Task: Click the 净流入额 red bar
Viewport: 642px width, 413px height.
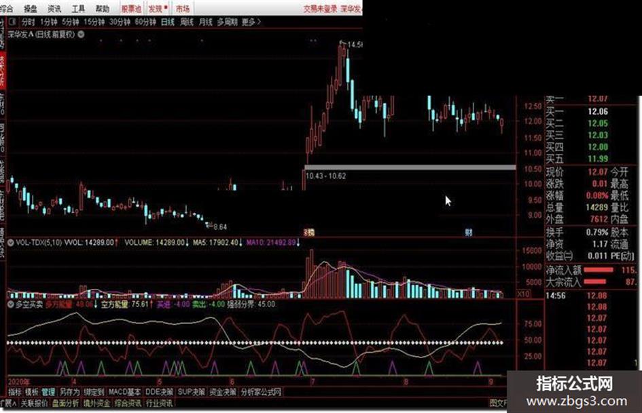Action: (599, 270)
